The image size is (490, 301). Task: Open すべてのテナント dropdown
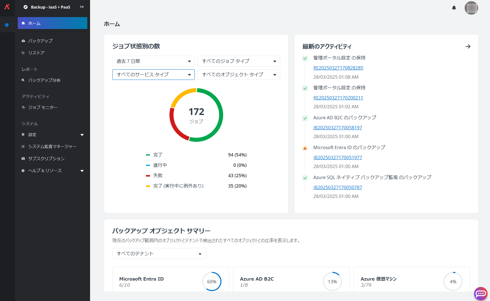tap(159, 253)
